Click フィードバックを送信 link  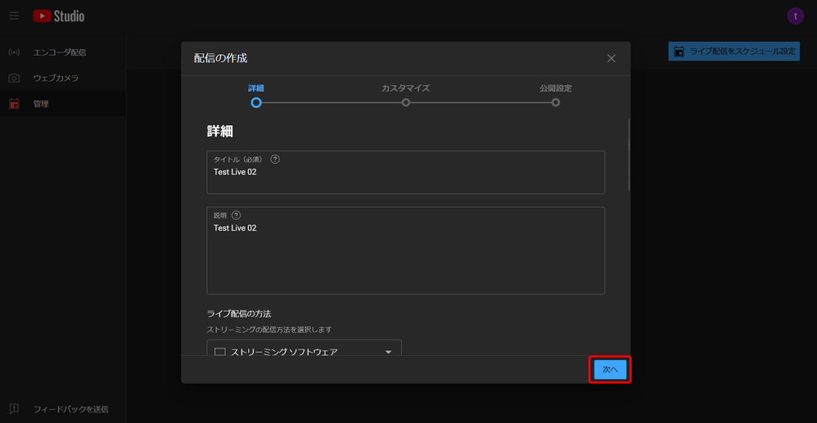pos(71,409)
